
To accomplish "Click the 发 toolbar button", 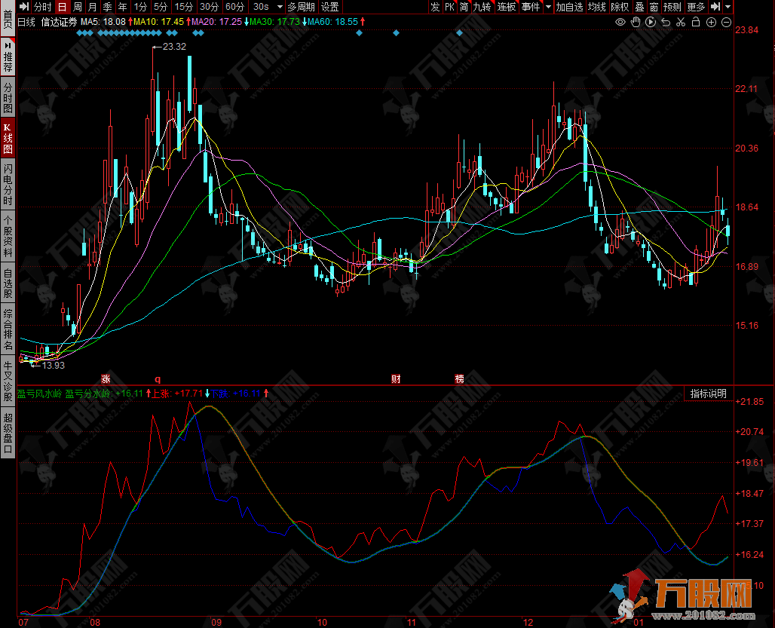I will [x=435, y=7].
